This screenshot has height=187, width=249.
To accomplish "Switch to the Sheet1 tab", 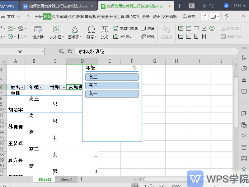I will pos(66,180).
